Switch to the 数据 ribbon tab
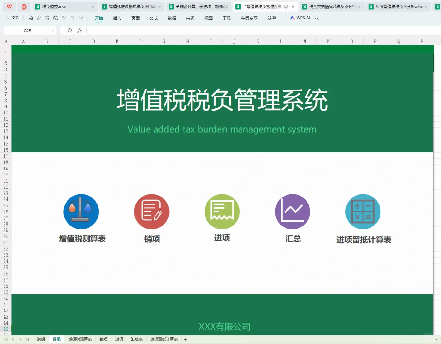This screenshot has height=344, width=441. click(172, 18)
